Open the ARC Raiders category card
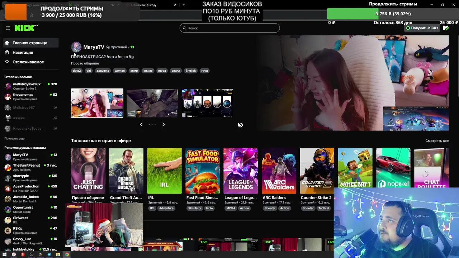459x258 pixels. [279, 171]
